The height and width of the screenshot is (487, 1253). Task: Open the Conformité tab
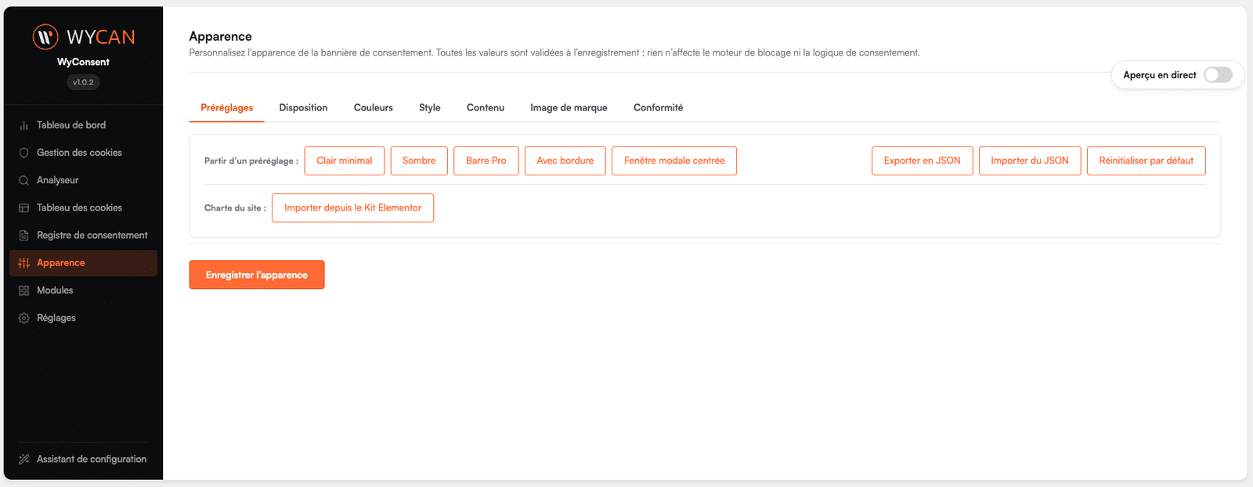point(658,108)
